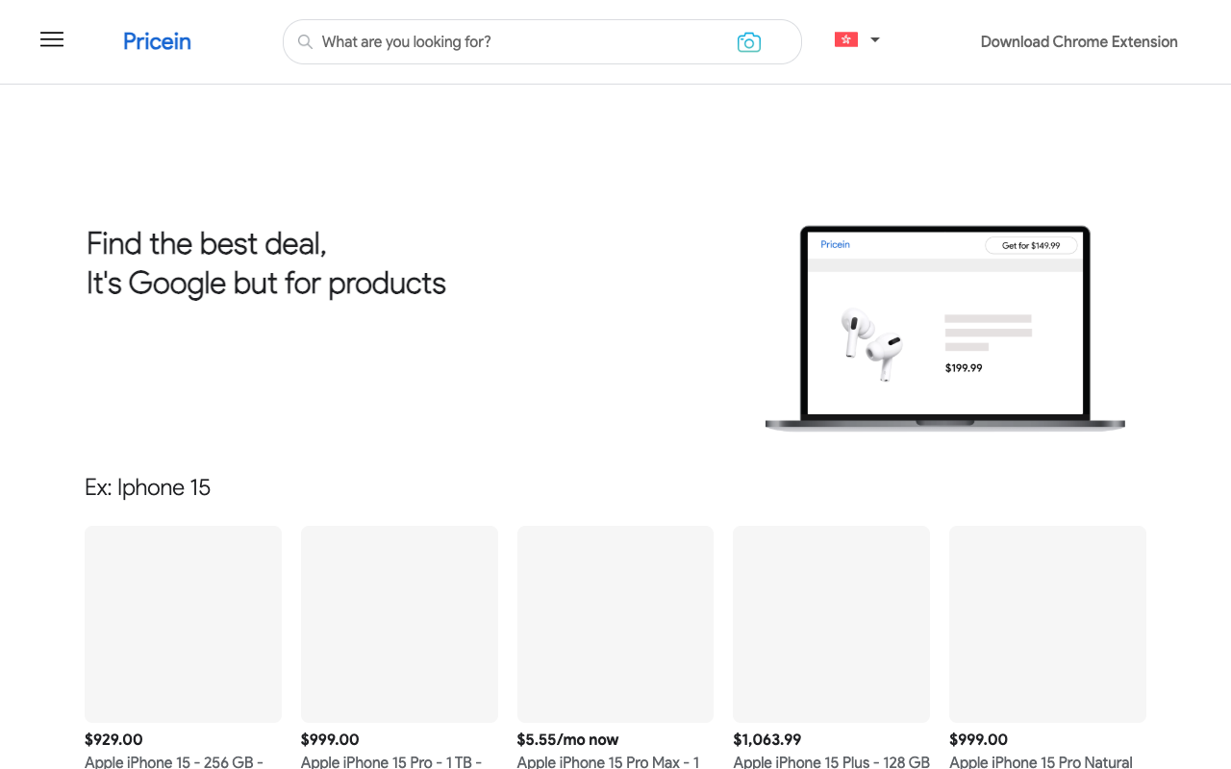The width and height of the screenshot is (1231, 769).
Task: Open Apple iPhone 15 Pro Max title
Action: tap(609, 761)
